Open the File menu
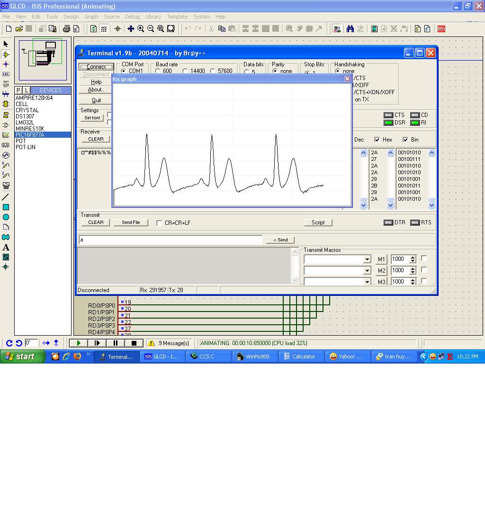The width and height of the screenshot is (485, 507). (x=6, y=17)
